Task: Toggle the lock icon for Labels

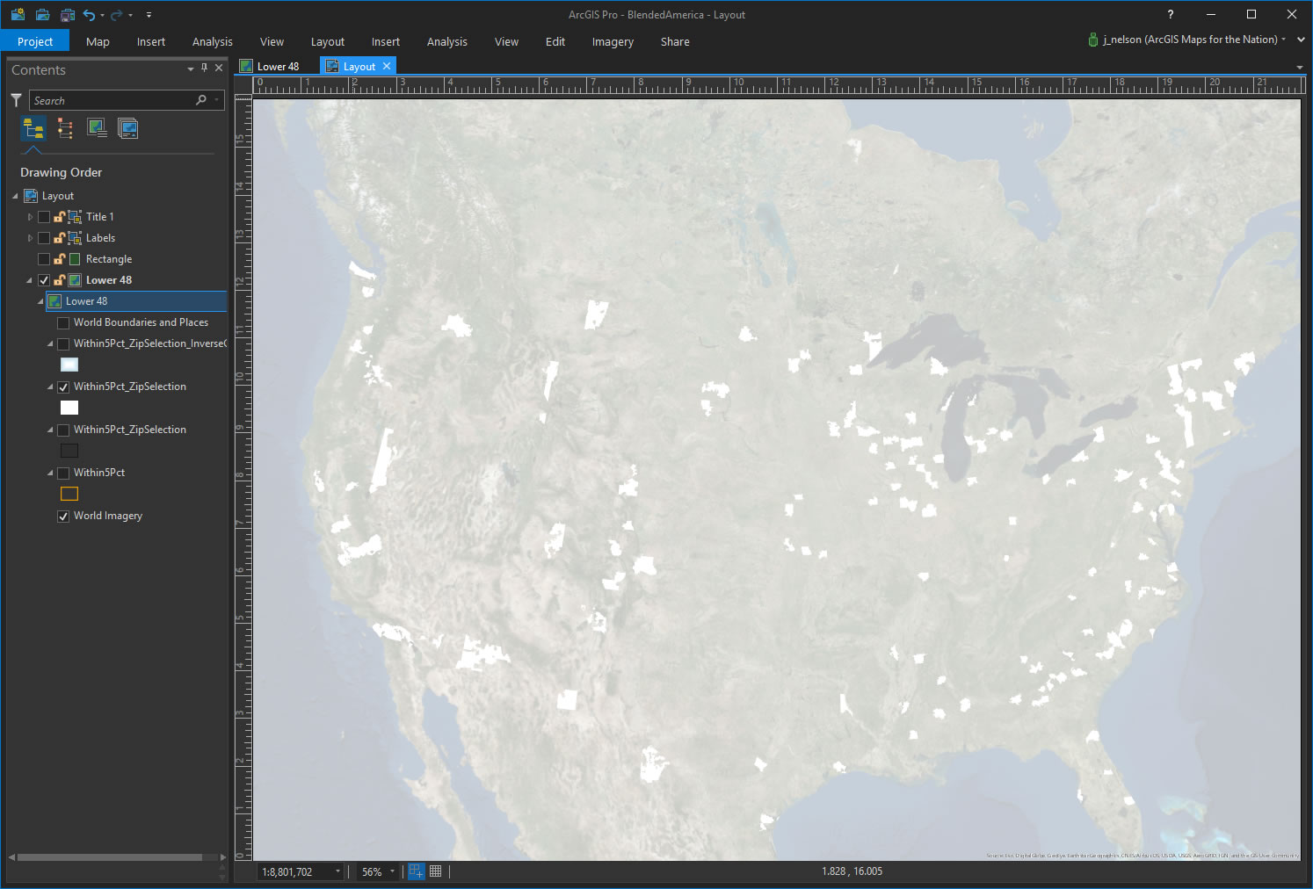Action: [x=59, y=237]
